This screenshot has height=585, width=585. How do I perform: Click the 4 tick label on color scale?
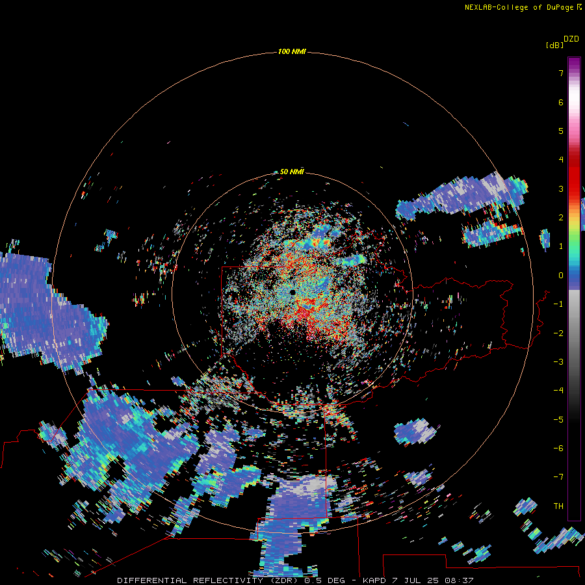[561, 159]
